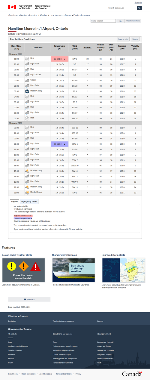Click the Light Rain icon at 13:00

pos(27,182)
